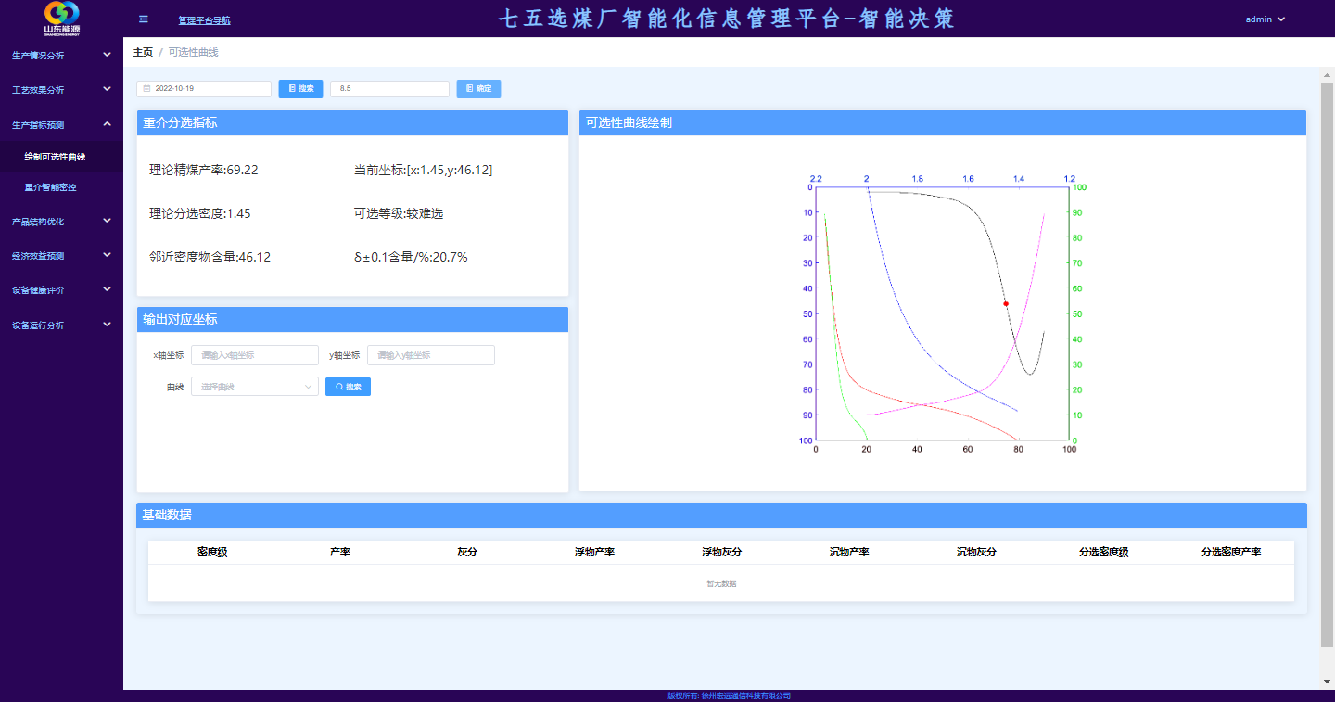Image resolution: width=1335 pixels, height=702 pixels.
Task: Click the calendar icon in date field
Action: coord(146,89)
